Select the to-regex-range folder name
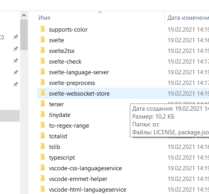This screenshot has height=194, width=209. 69,126
